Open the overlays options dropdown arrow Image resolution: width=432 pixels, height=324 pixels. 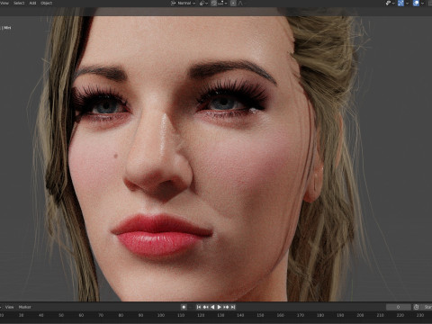(x=422, y=3)
